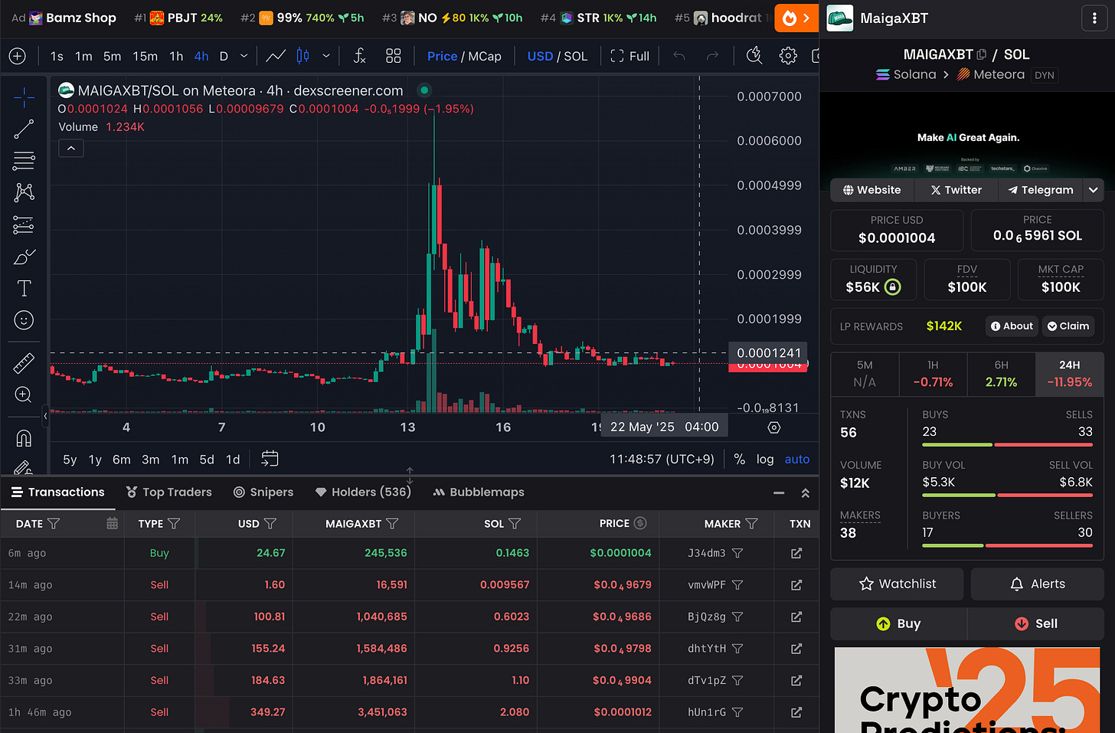Open the trending fire button
Viewport: 1115px width, 733px height.
796,18
